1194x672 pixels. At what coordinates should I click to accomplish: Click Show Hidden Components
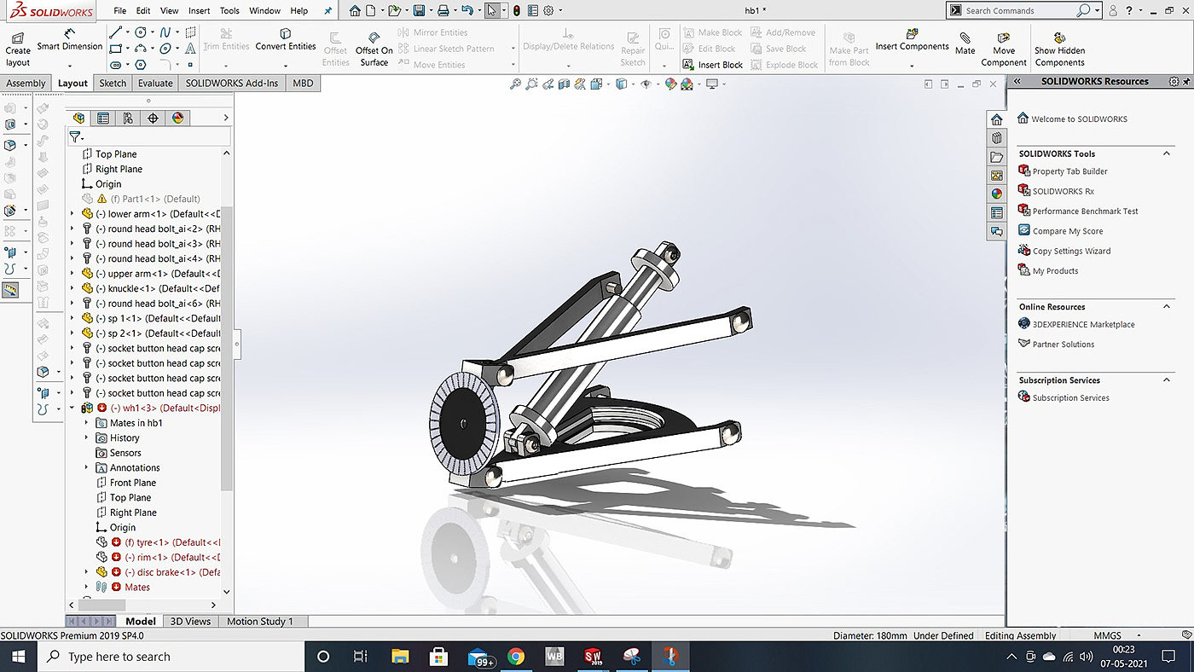point(1059,49)
